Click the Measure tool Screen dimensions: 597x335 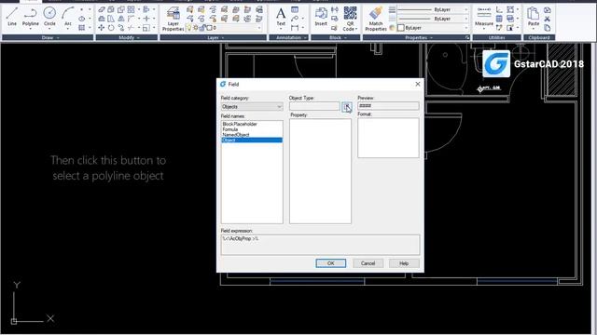pos(484,17)
